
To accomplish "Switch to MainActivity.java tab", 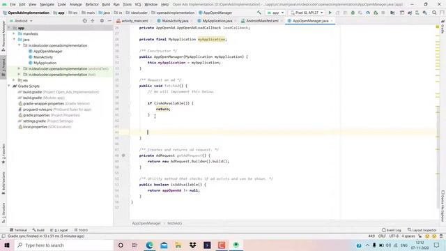I will point(175,21).
